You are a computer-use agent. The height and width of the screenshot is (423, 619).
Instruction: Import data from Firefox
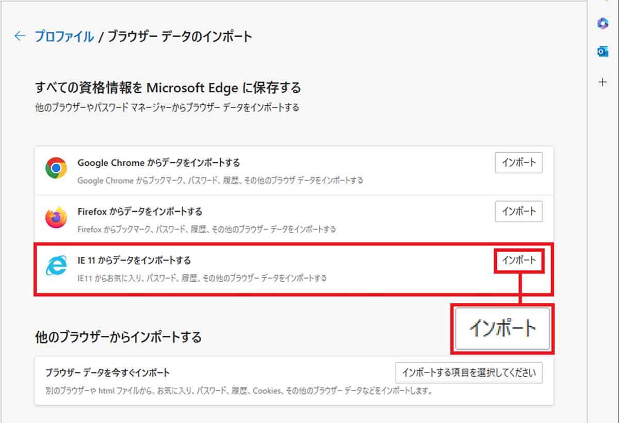519,211
